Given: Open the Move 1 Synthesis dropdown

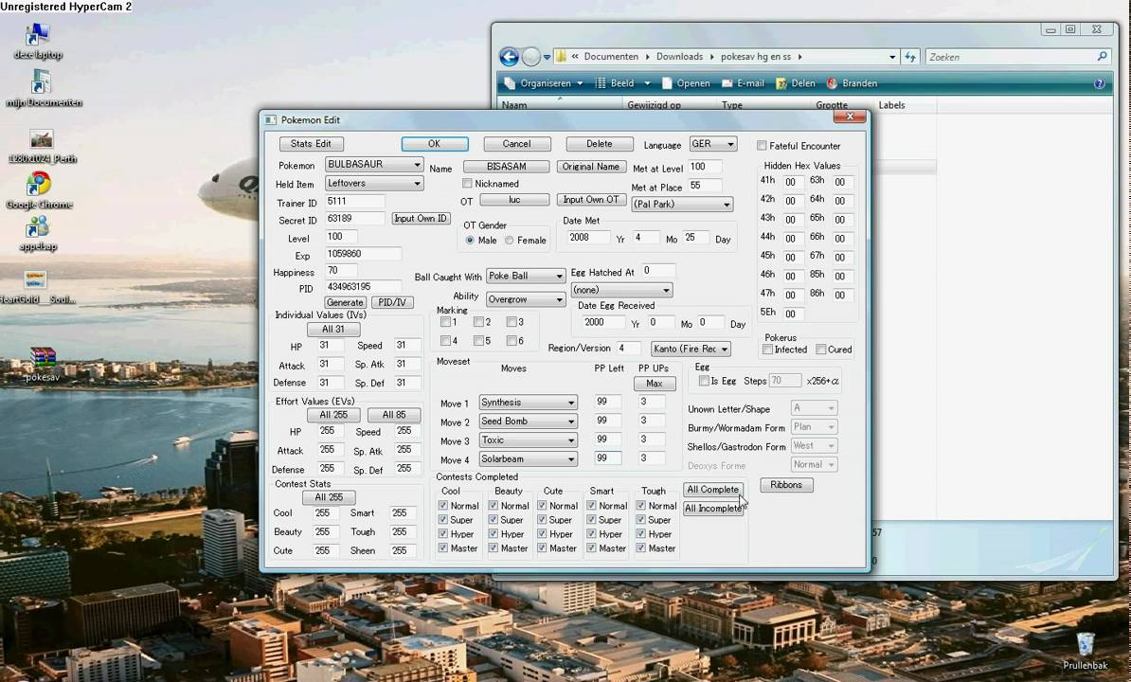Looking at the screenshot, I should tap(528, 403).
